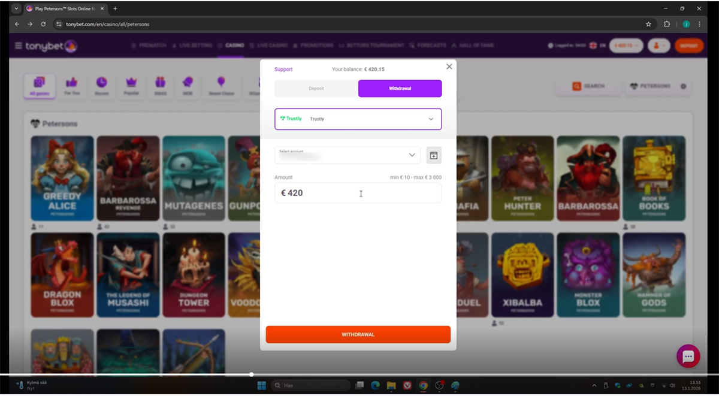Switch to the Deposit tab
Image resolution: width=719 pixels, height=396 pixels.
point(316,89)
